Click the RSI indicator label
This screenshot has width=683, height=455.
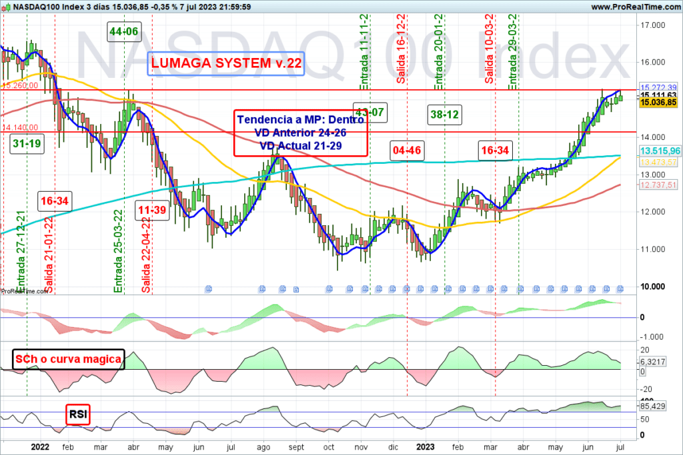78,414
